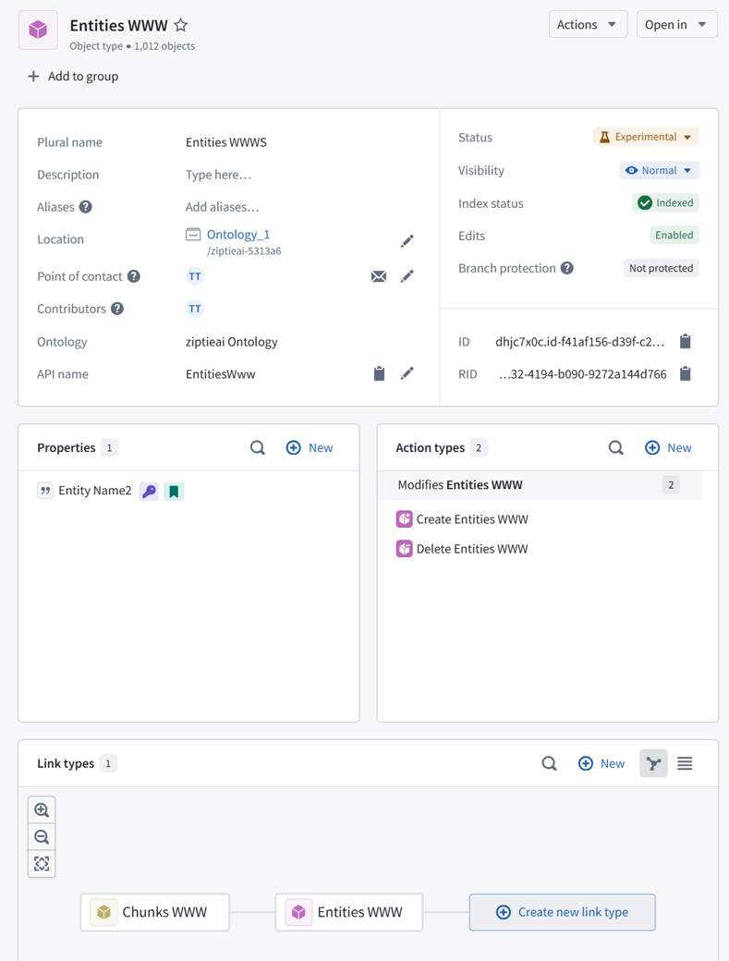
Task: Add a New link type
Action: coord(601,763)
